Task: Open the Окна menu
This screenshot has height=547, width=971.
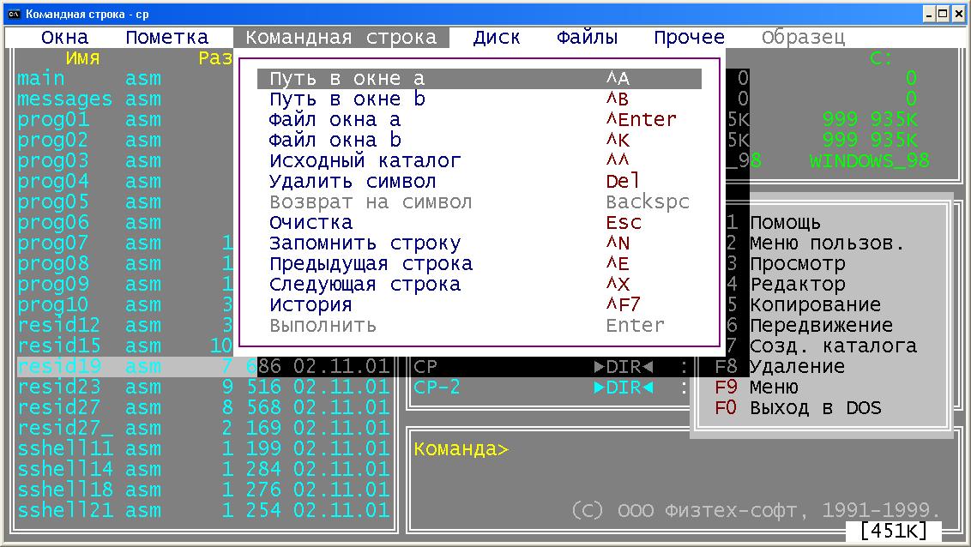Action: (x=64, y=38)
